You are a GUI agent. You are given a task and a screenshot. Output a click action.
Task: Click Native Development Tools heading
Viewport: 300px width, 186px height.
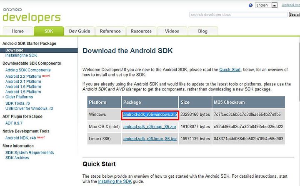click(x=26, y=131)
